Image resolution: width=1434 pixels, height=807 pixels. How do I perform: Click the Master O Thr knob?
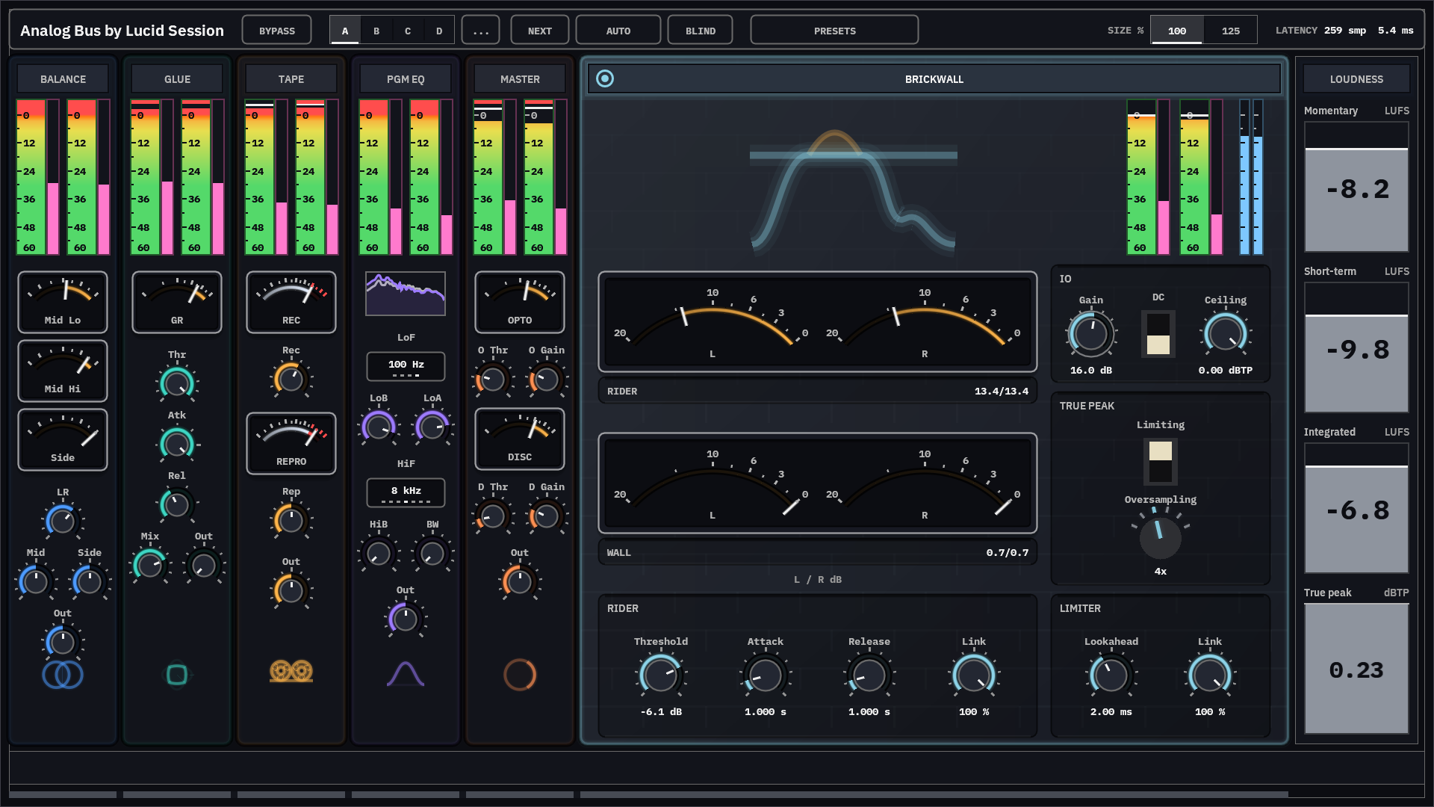493,379
